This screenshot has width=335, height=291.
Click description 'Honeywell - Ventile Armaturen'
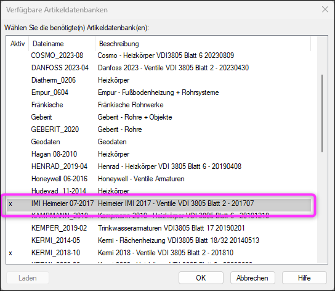[x=141, y=179]
